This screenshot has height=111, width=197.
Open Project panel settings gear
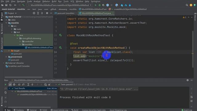47,13
